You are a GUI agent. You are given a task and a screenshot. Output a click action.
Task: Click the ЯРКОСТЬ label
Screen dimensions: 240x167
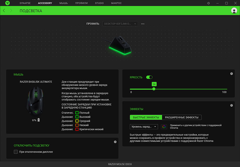(x=136, y=77)
